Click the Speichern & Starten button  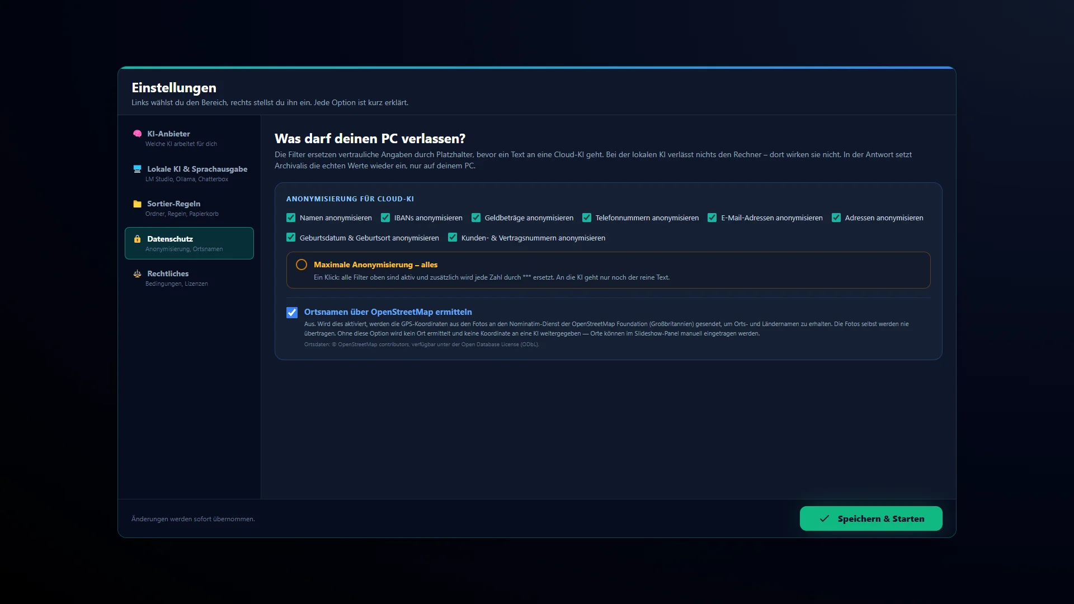pos(871,518)
